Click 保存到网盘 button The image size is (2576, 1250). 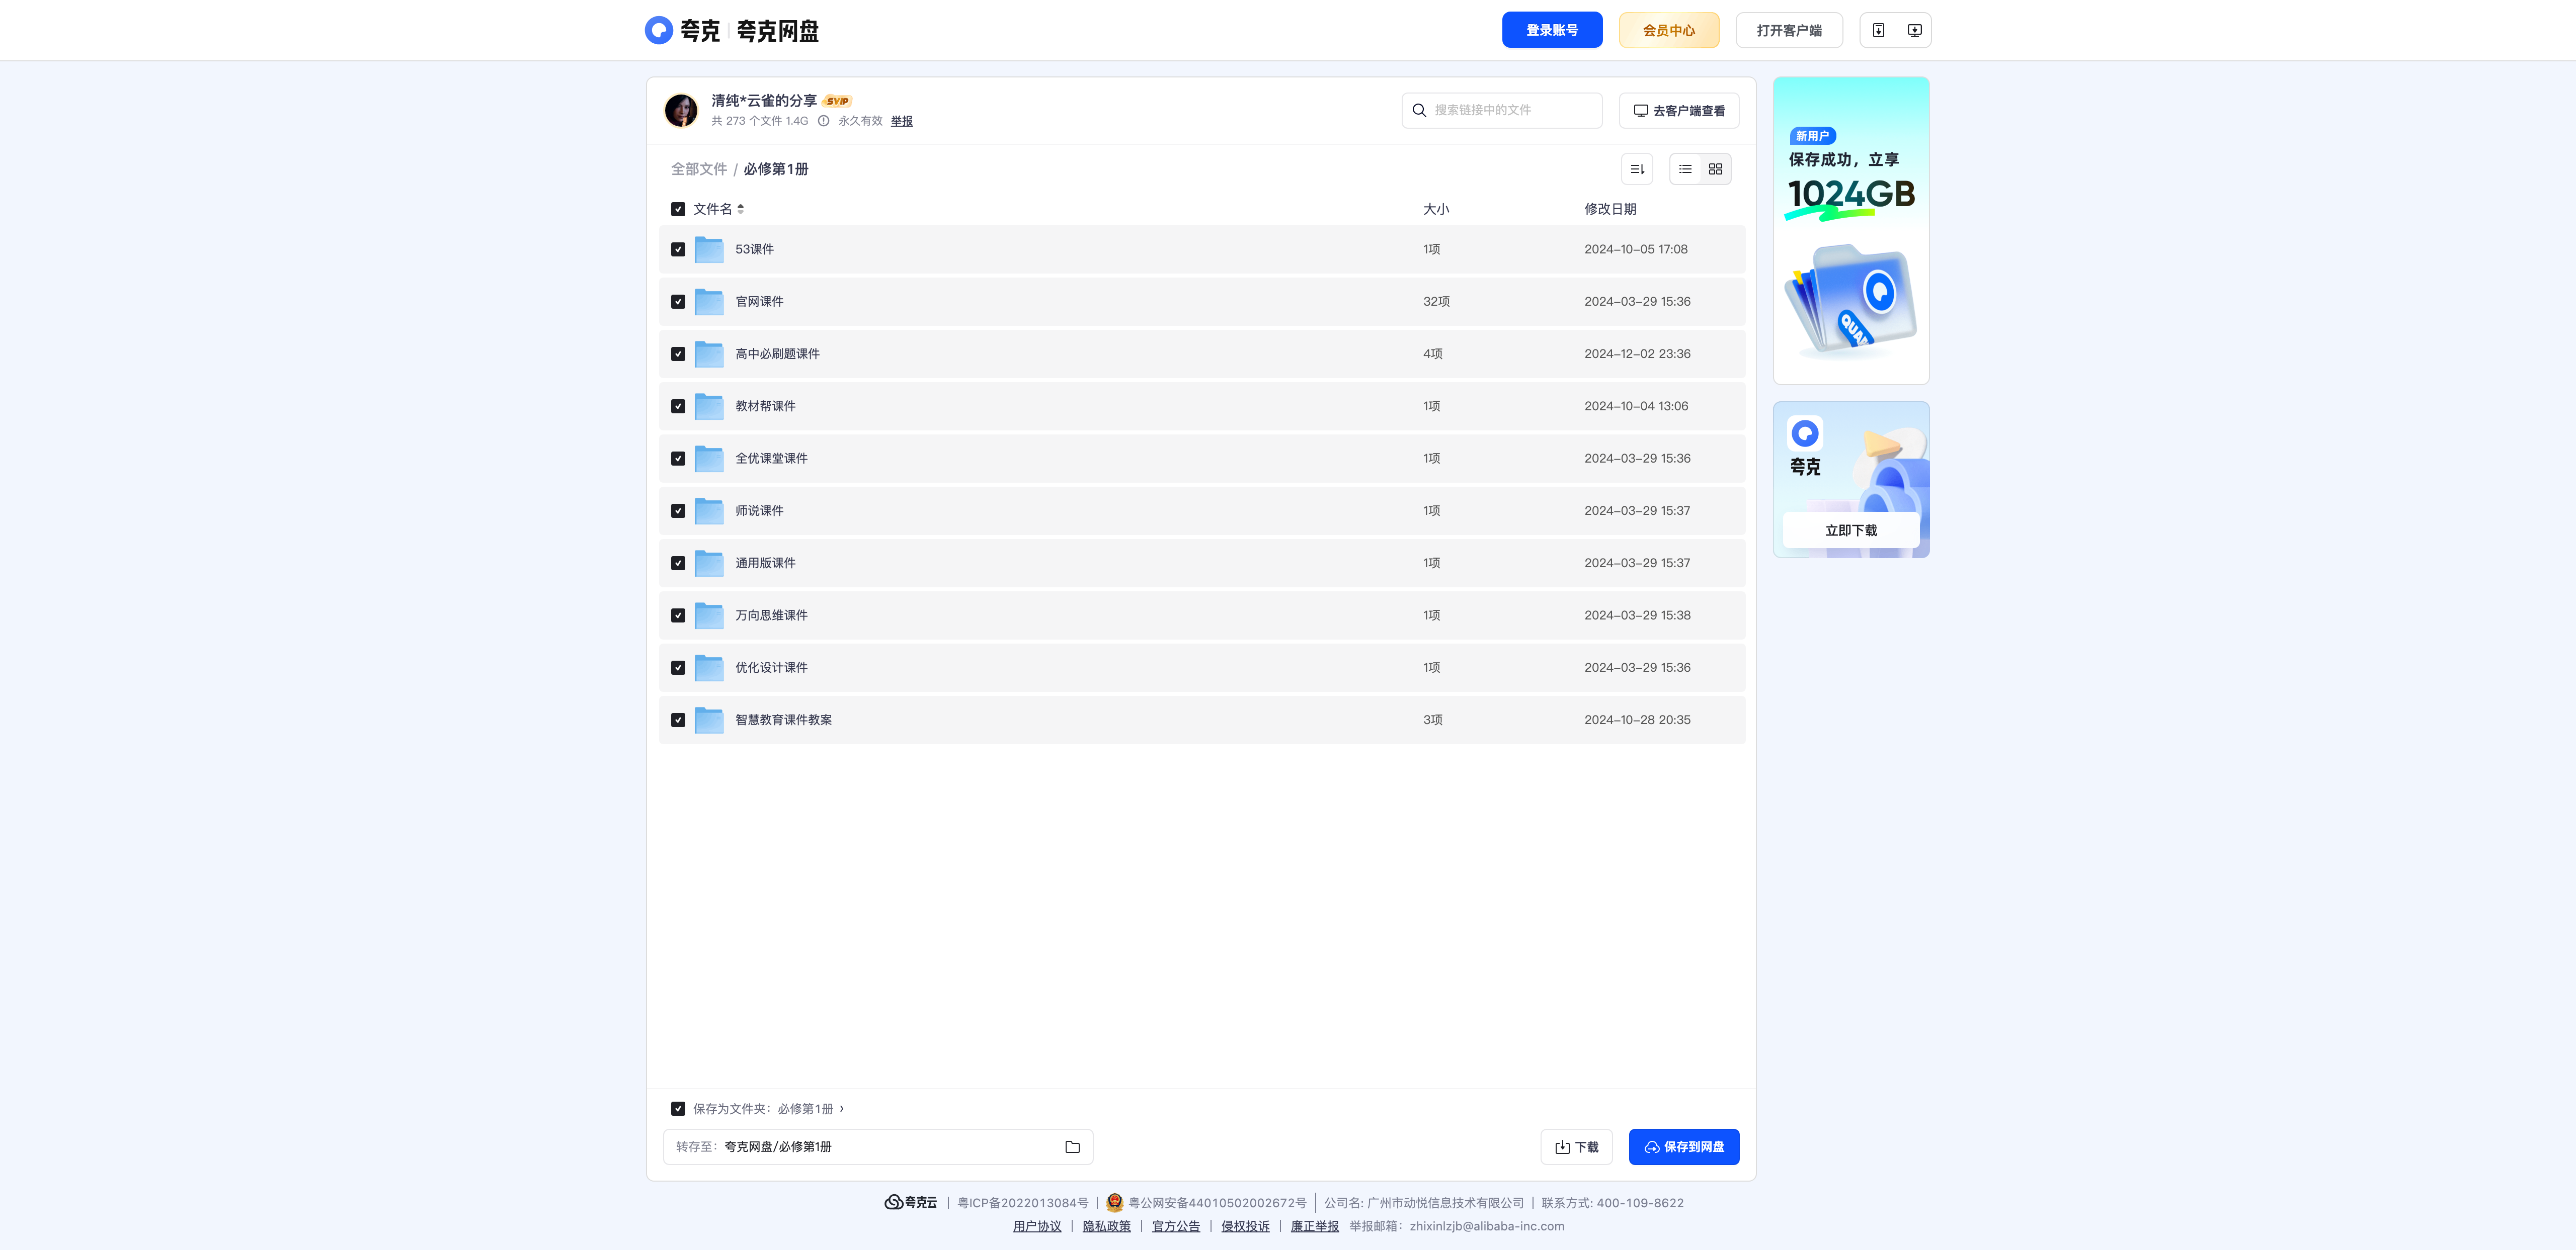(1684, 1147)
